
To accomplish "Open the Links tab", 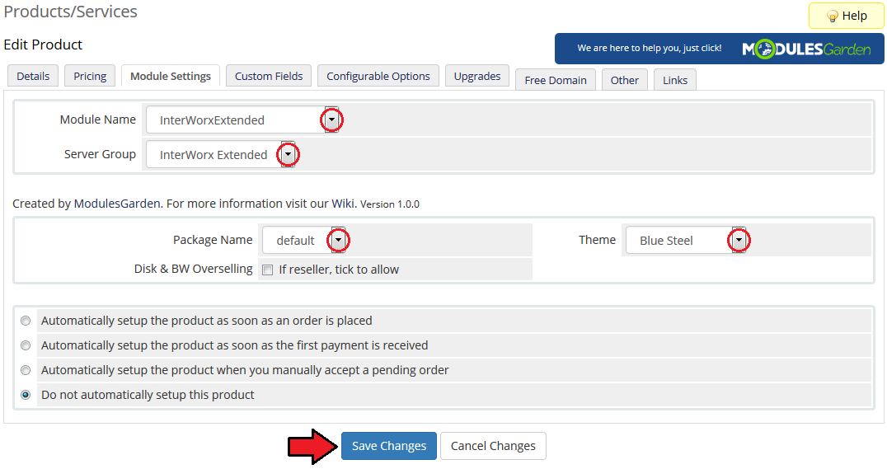I will coord(675,80).
